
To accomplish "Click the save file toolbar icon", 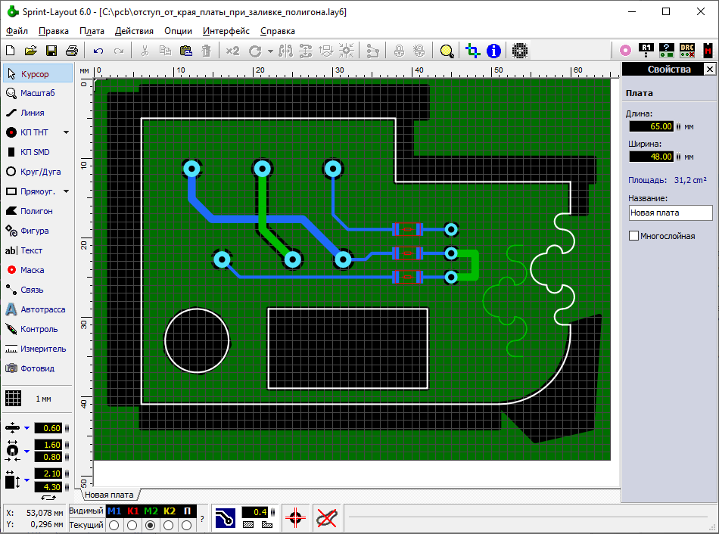I will pos(51,51).
